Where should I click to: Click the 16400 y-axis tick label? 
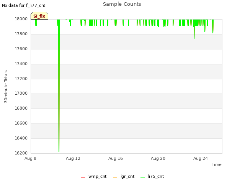21,138
